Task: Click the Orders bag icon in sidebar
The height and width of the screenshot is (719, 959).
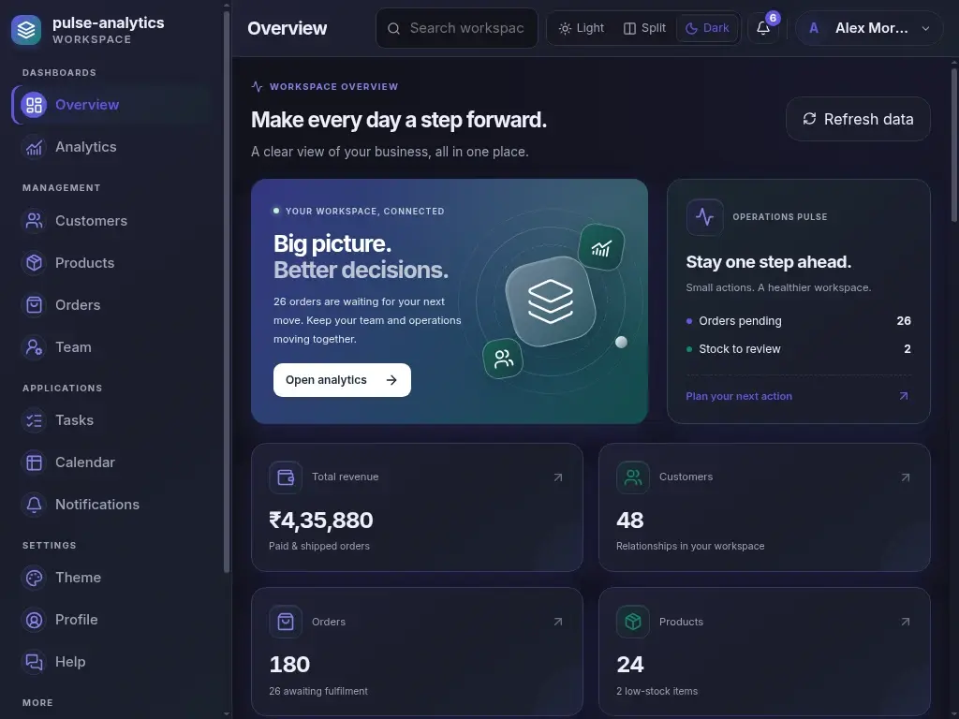Action: (x=35, y=305)
